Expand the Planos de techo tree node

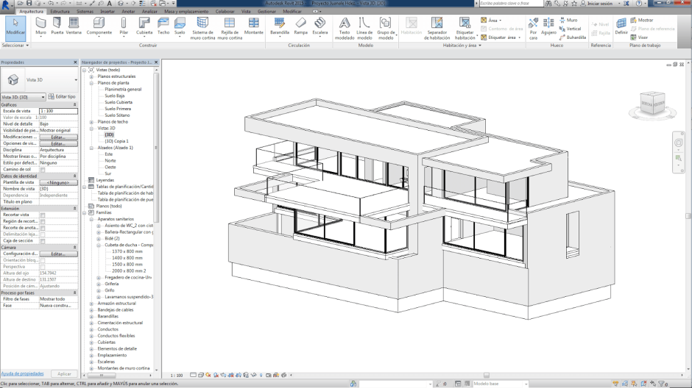point(91,122)
